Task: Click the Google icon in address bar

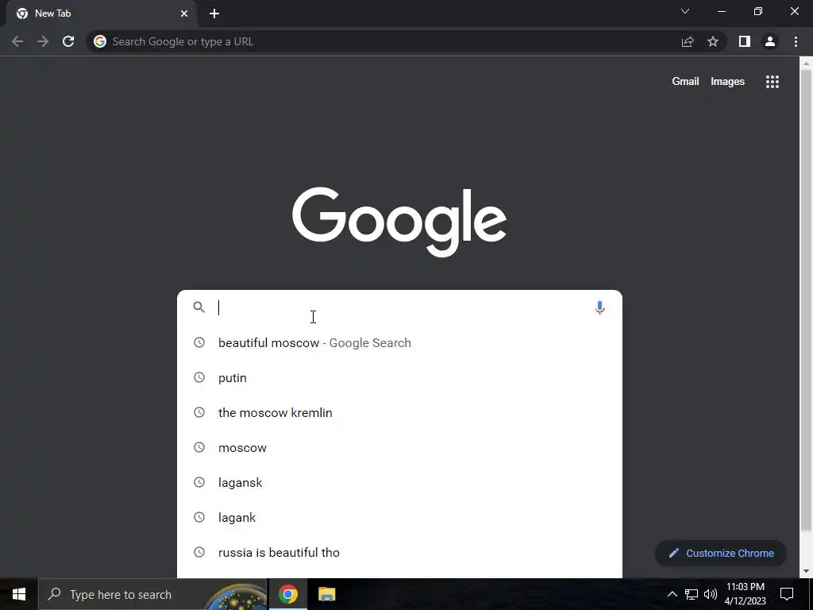Action: point(100,41)
